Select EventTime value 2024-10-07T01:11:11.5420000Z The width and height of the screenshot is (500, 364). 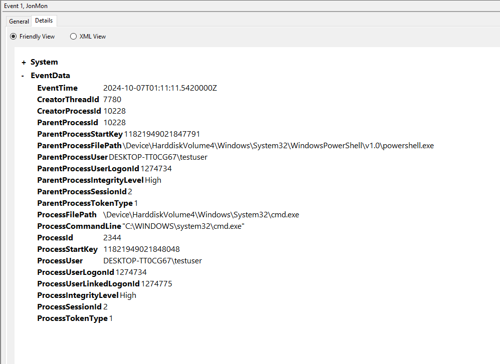pos(160,88)
